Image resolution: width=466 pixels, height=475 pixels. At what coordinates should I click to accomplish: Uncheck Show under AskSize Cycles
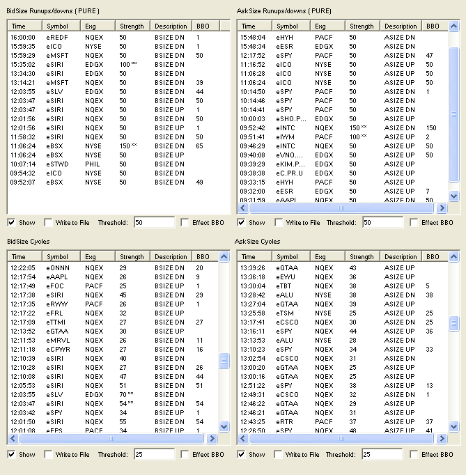point(241,454)
